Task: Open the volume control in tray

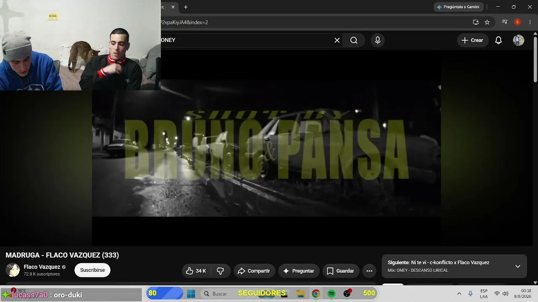Action: [505, 294]
